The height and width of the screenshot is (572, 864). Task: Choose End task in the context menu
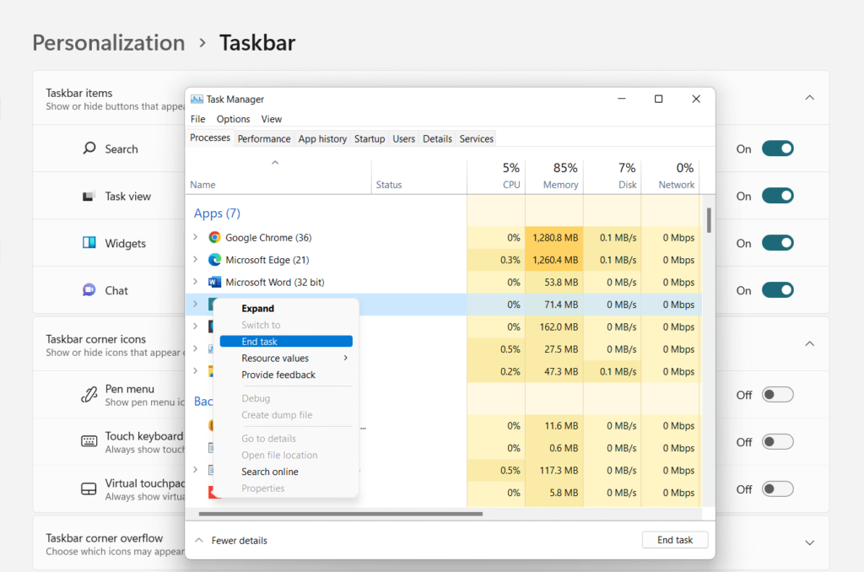click(x=286, y=342)
